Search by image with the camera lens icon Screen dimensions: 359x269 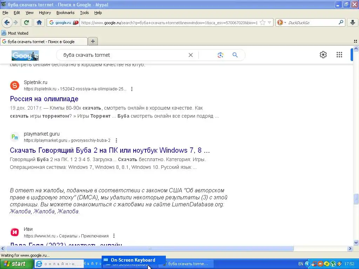tap(220, 55)
